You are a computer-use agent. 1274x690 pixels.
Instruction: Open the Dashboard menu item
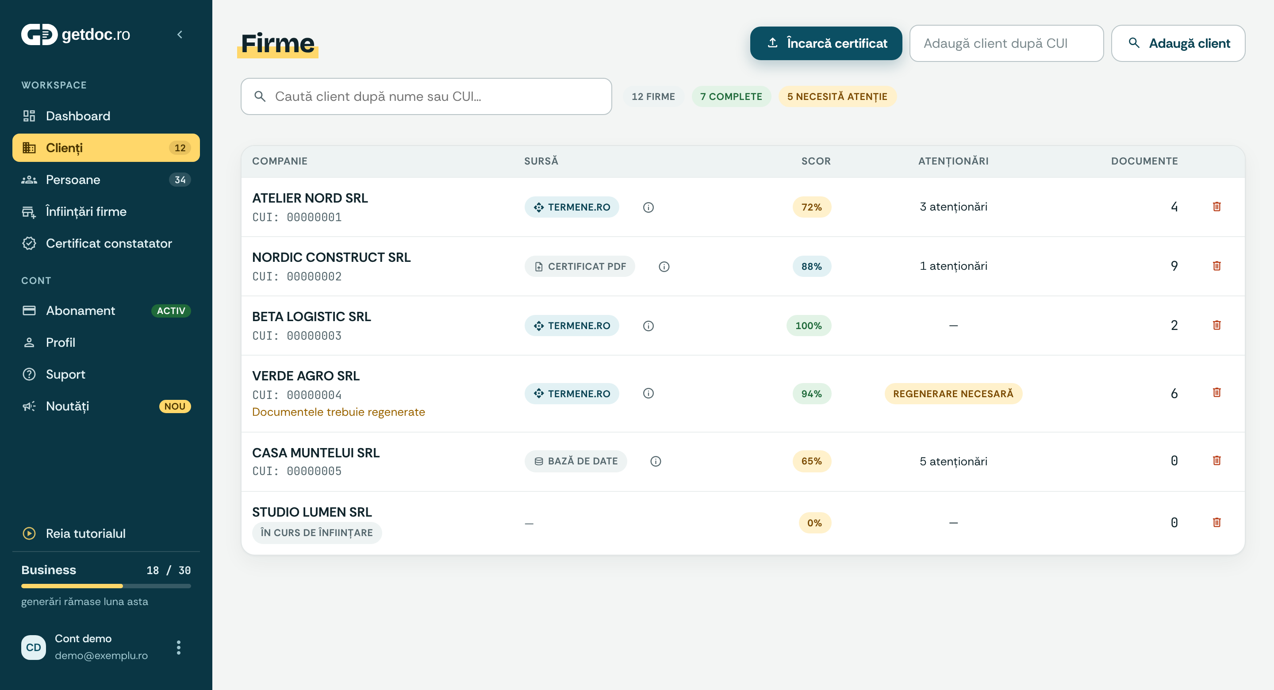pos(106,116)
